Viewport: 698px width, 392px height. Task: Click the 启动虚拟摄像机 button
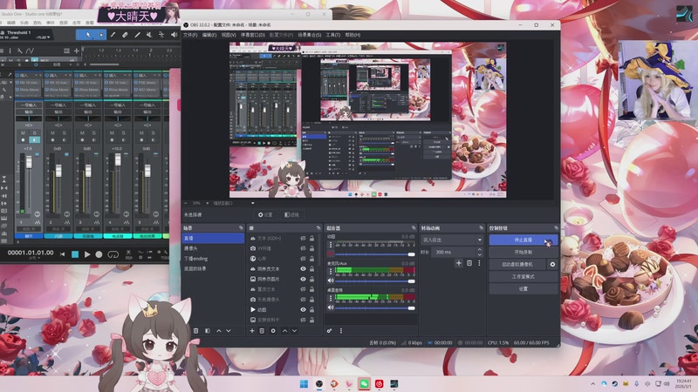coord(517,264)
